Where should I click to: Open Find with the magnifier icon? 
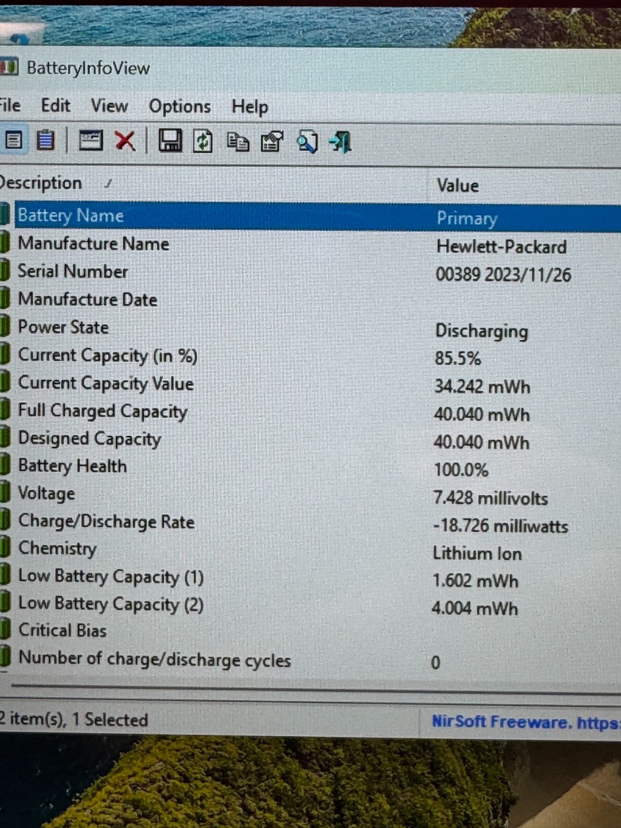pyautogui.click(x=307, y=142)
